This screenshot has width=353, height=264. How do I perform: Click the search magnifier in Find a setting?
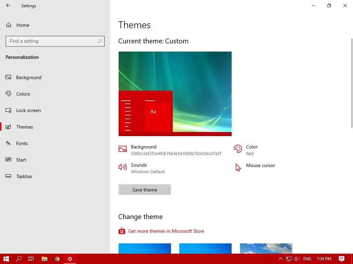(x=100, y=41)
